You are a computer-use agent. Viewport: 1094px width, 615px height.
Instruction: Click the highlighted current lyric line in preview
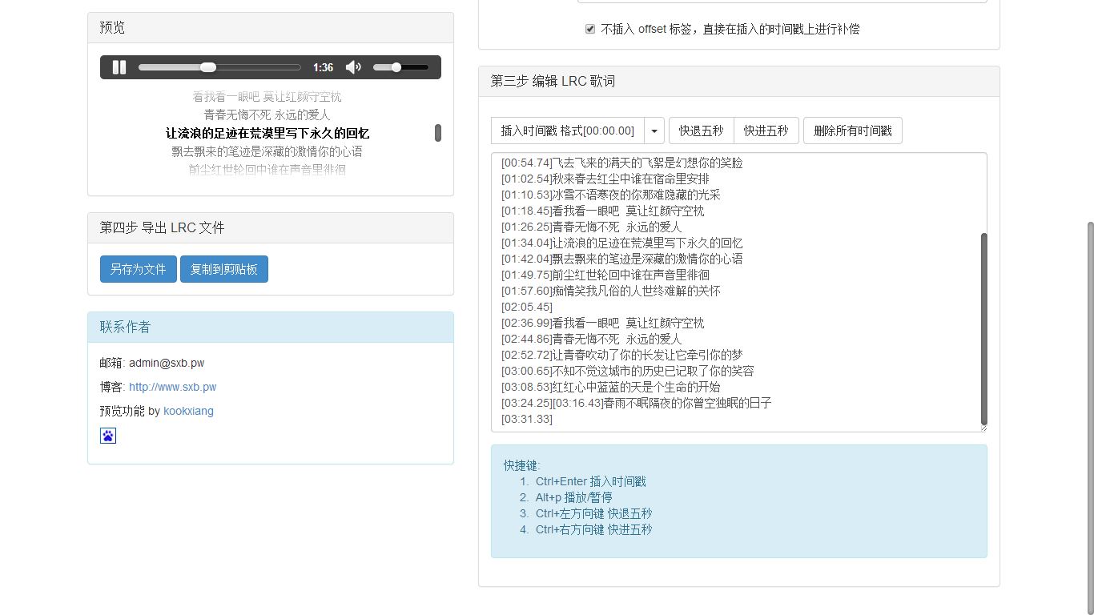(x=267, y=133)
